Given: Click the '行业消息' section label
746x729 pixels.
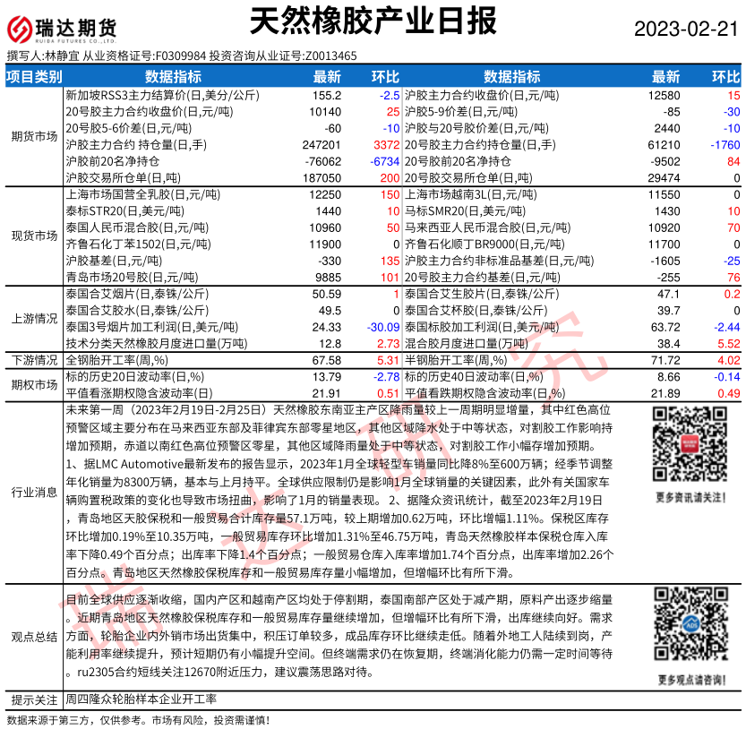Looking at the screenshot, I should click(34, 493).
